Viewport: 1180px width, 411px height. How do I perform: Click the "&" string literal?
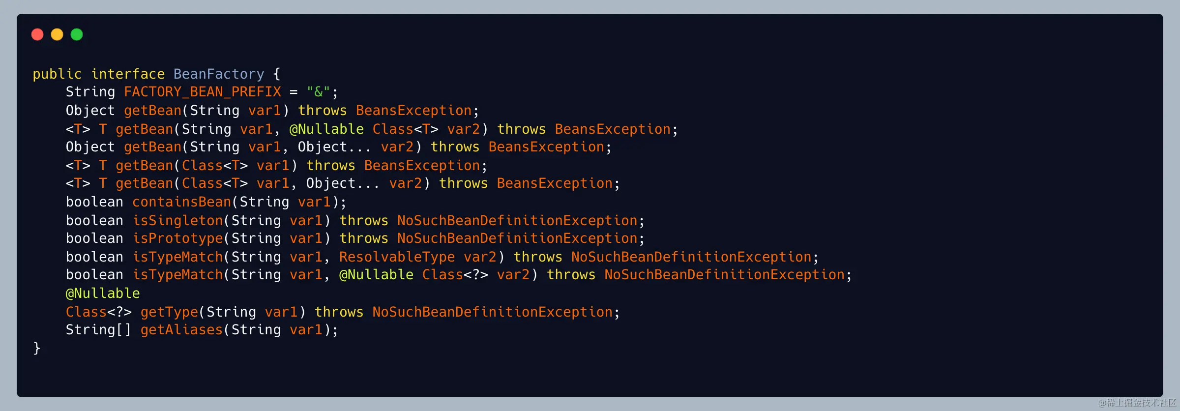coord(318,92)
